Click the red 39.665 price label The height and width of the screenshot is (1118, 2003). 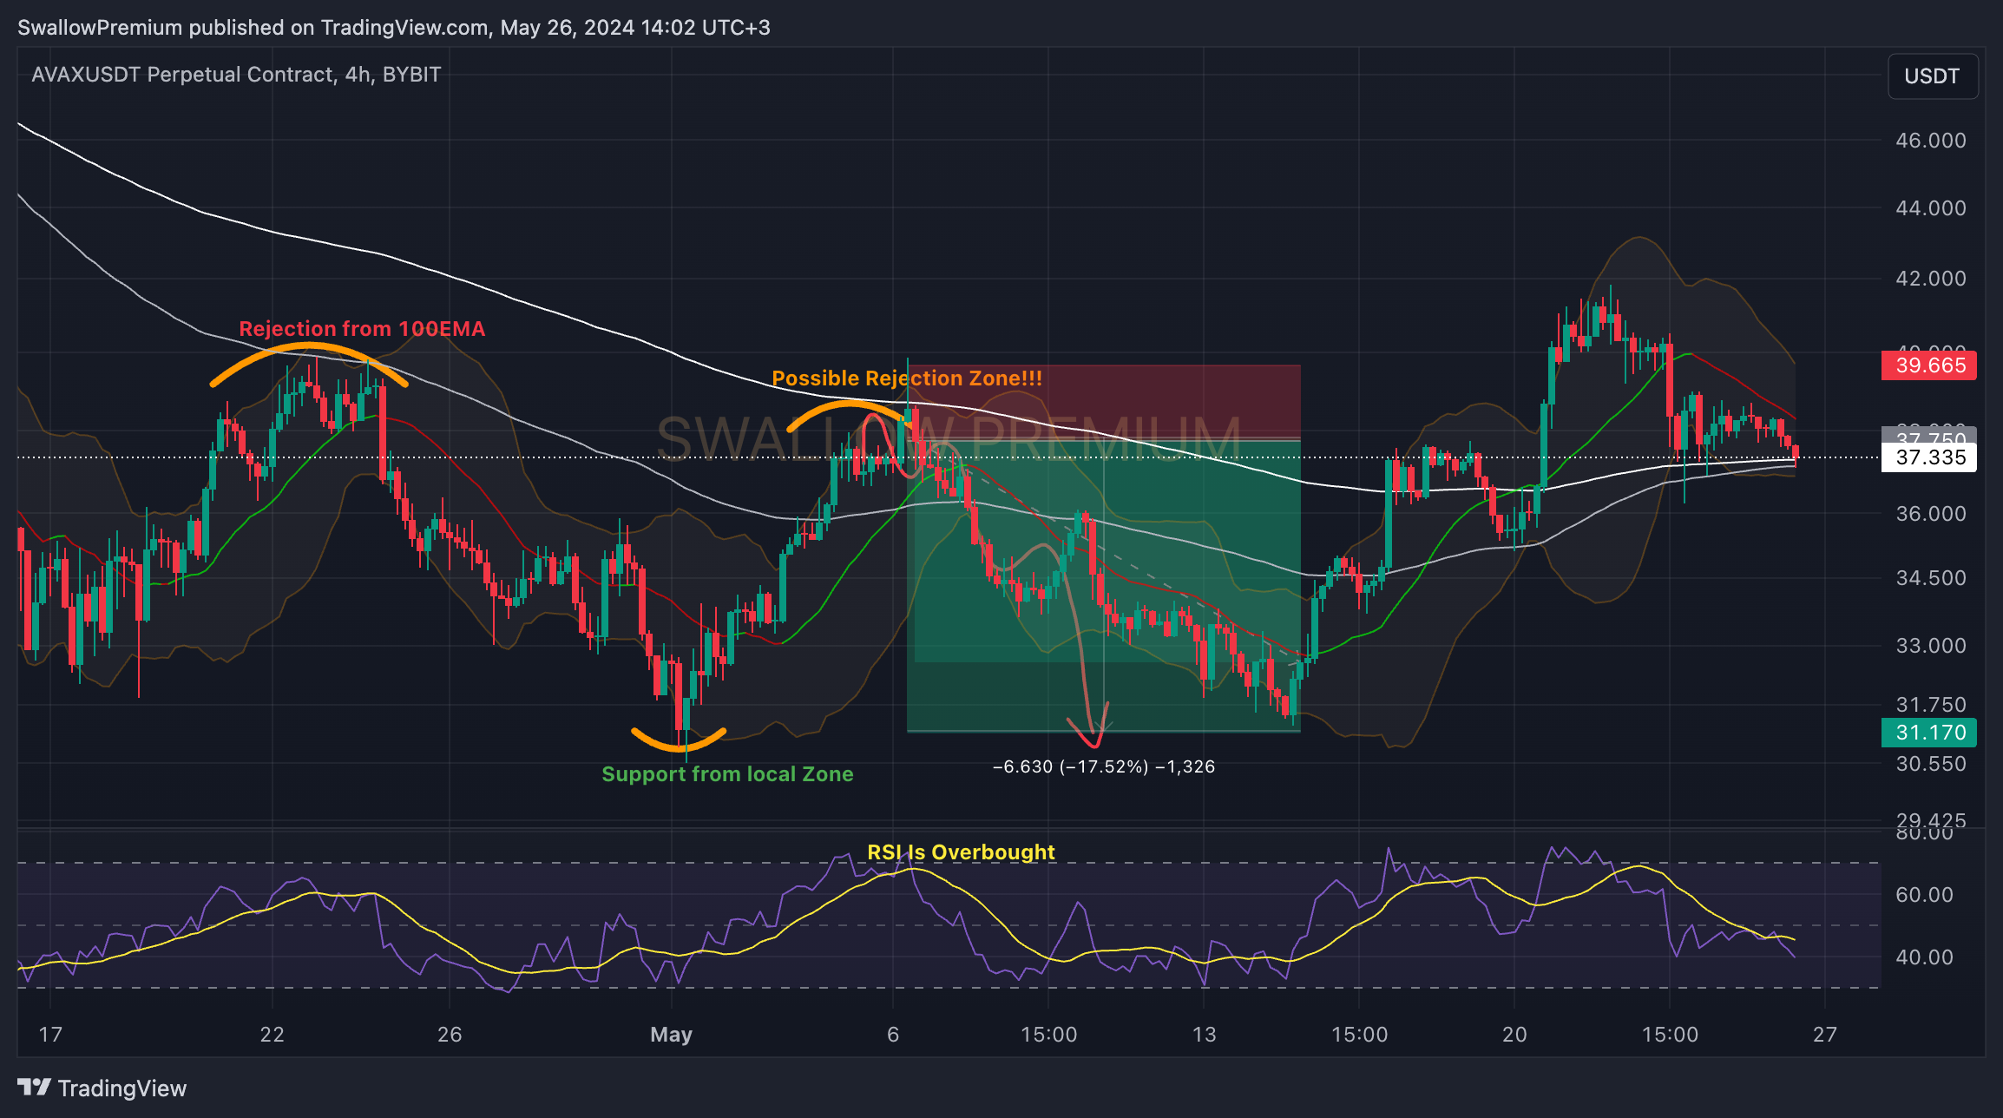coord(1929,365)
